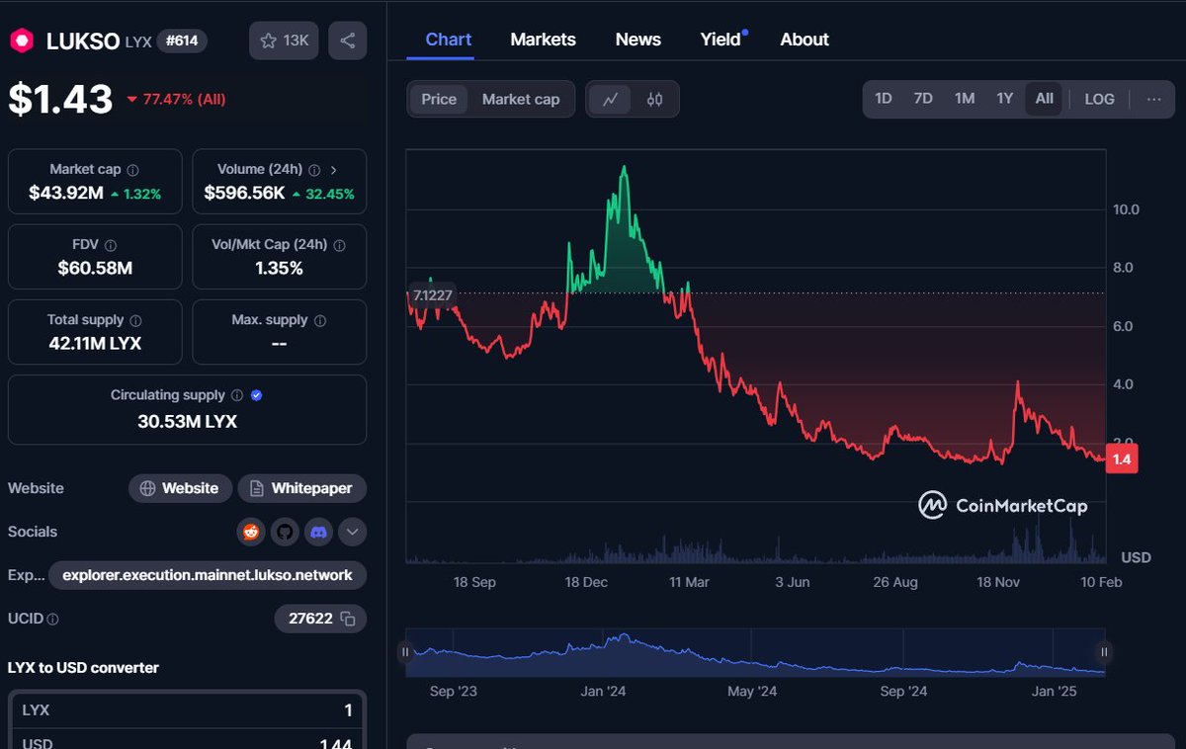Show info icon for Vol/Mkt Cap (24h)
The width and height of the screenshot is (1186, 749).
click(x=340, y=245)
